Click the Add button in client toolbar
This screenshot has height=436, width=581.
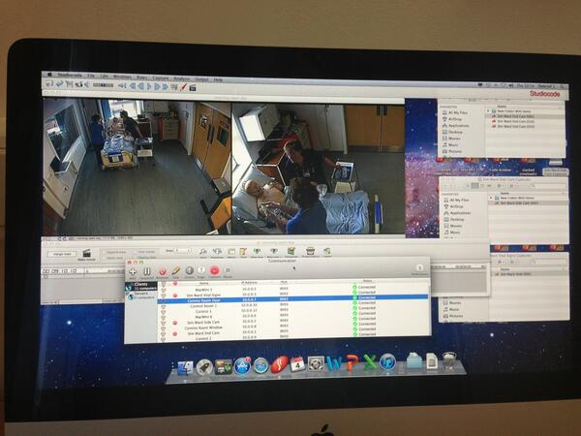click(133, 272)
